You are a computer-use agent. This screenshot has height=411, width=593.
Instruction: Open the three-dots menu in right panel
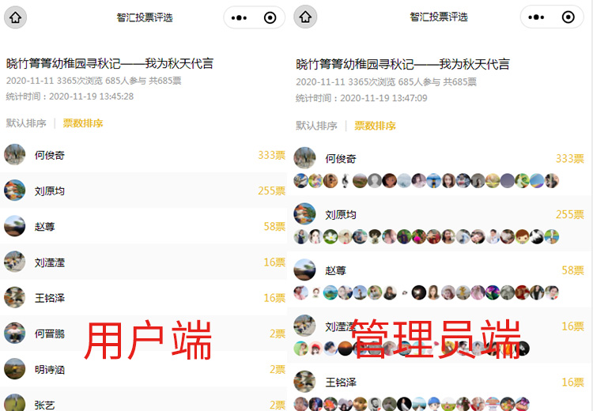(x=536, y=17)
